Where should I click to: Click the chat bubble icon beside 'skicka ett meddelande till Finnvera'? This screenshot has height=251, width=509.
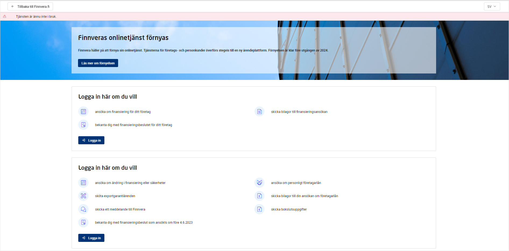(83, 209)
